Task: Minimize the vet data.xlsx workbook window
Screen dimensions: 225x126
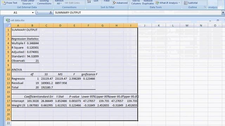Action: (210, 21)
